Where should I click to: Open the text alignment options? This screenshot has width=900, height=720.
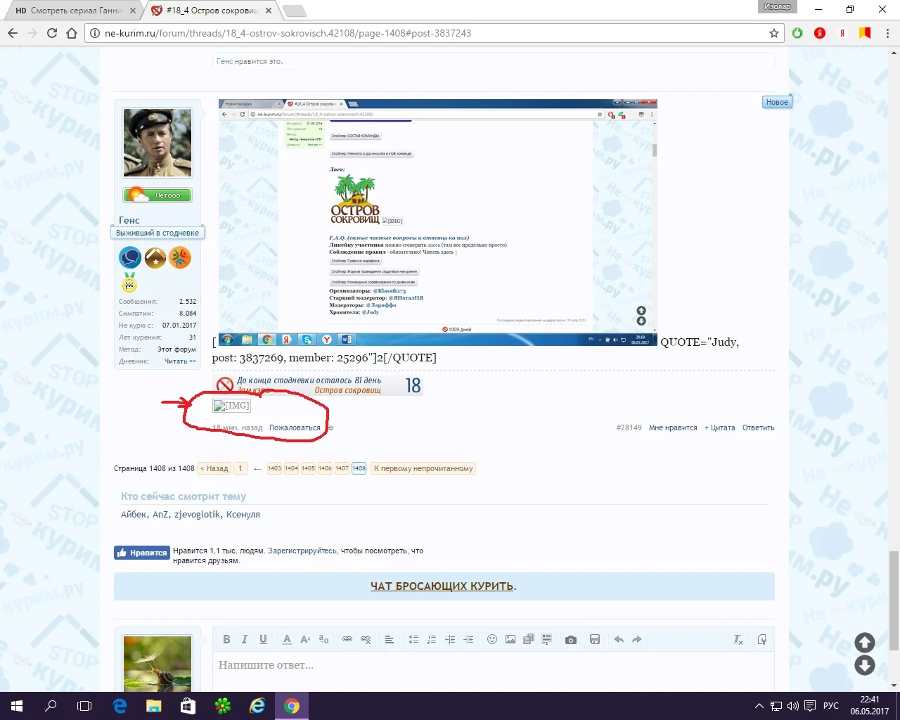coord(389,639)
